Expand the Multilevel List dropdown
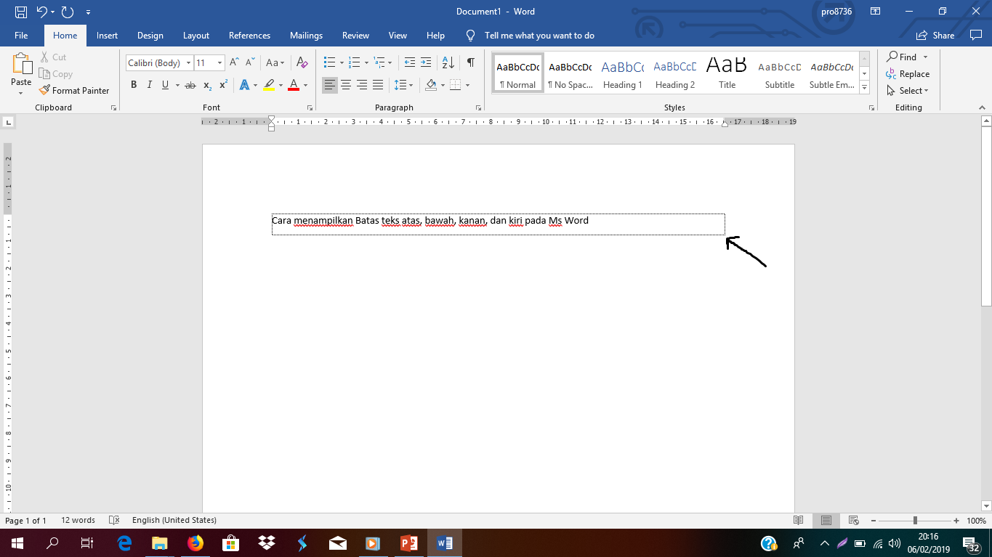 390,63
